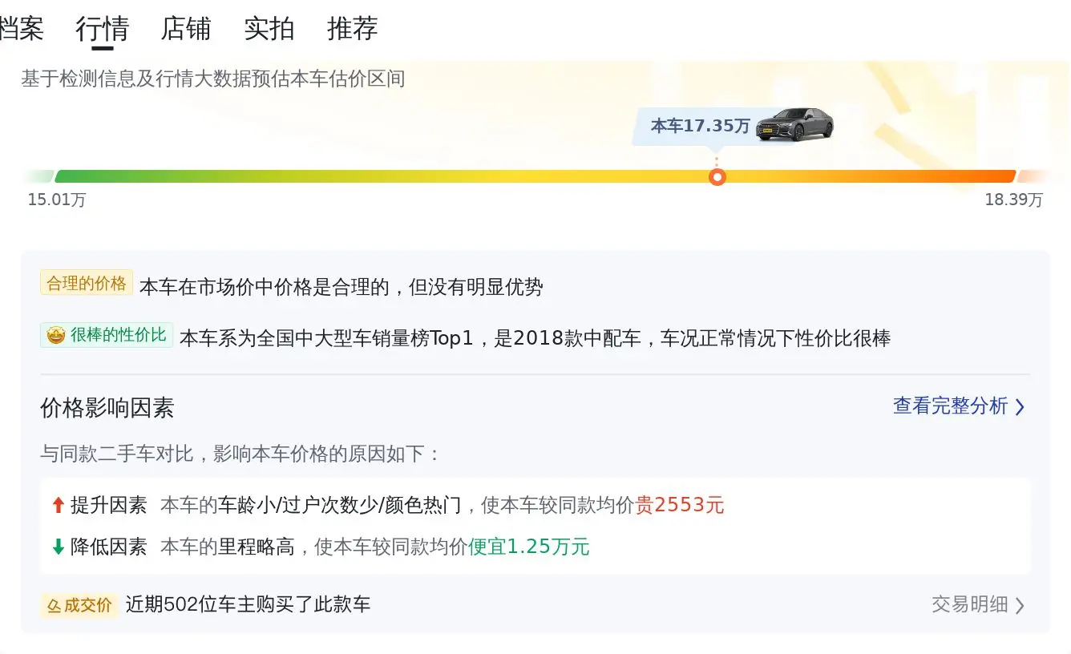1071x654 pixels.
Task: Click 车龄小/过户次数少/颜色热门 text
Action: point(340,506)
